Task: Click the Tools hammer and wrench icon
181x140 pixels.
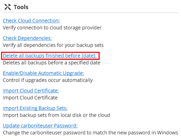Action: [8, 7]
